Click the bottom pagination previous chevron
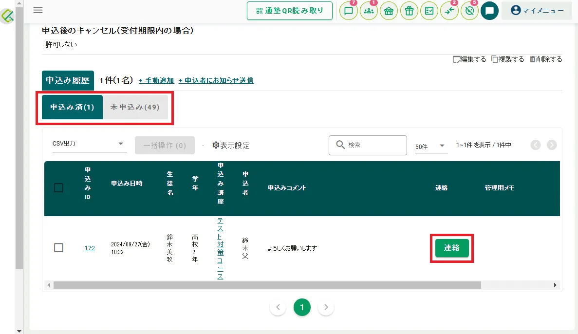 tap(278, 307)
